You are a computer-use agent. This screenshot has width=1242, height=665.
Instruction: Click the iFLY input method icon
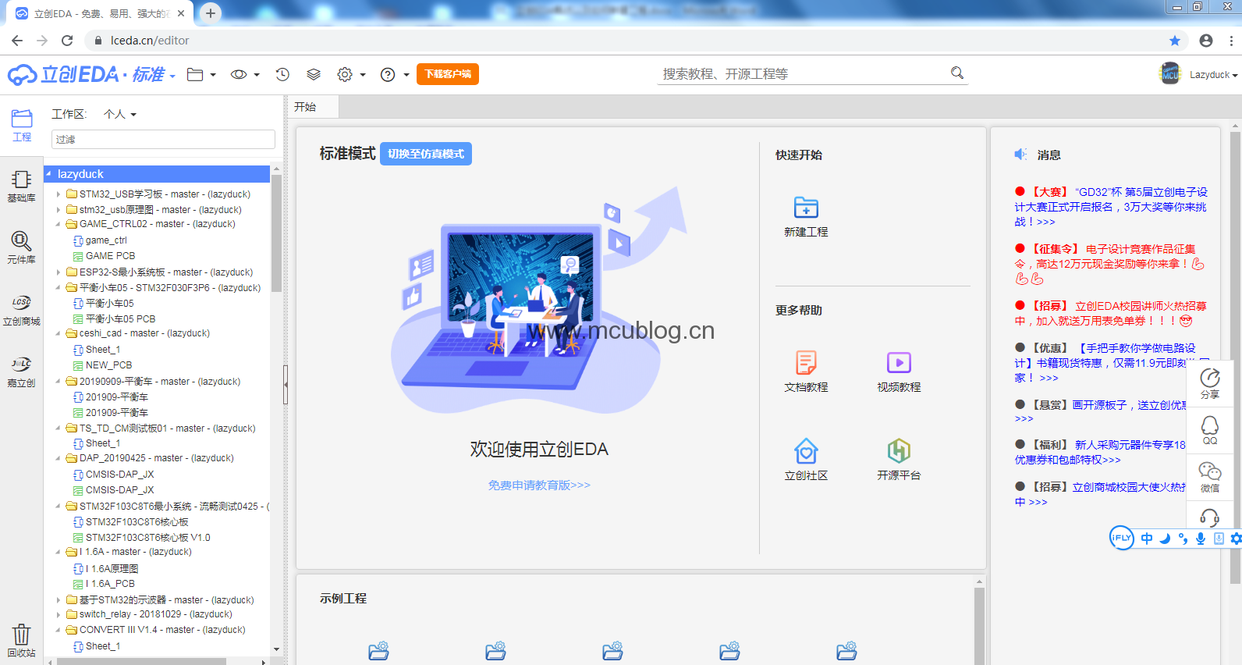pyautogui.click(x=1122, y=538)
